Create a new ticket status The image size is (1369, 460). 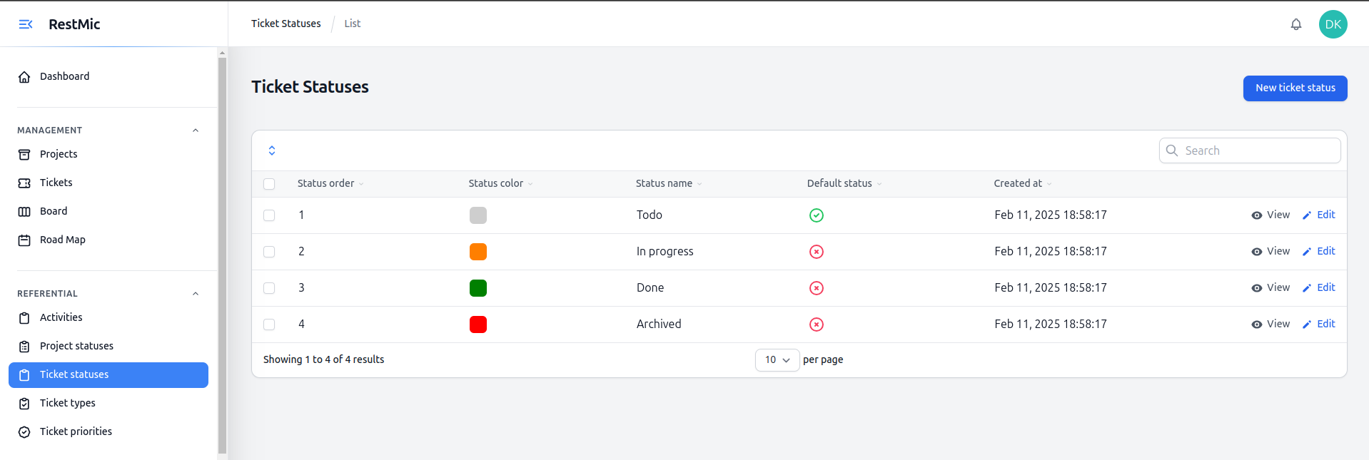click(x=1294, y=88)
